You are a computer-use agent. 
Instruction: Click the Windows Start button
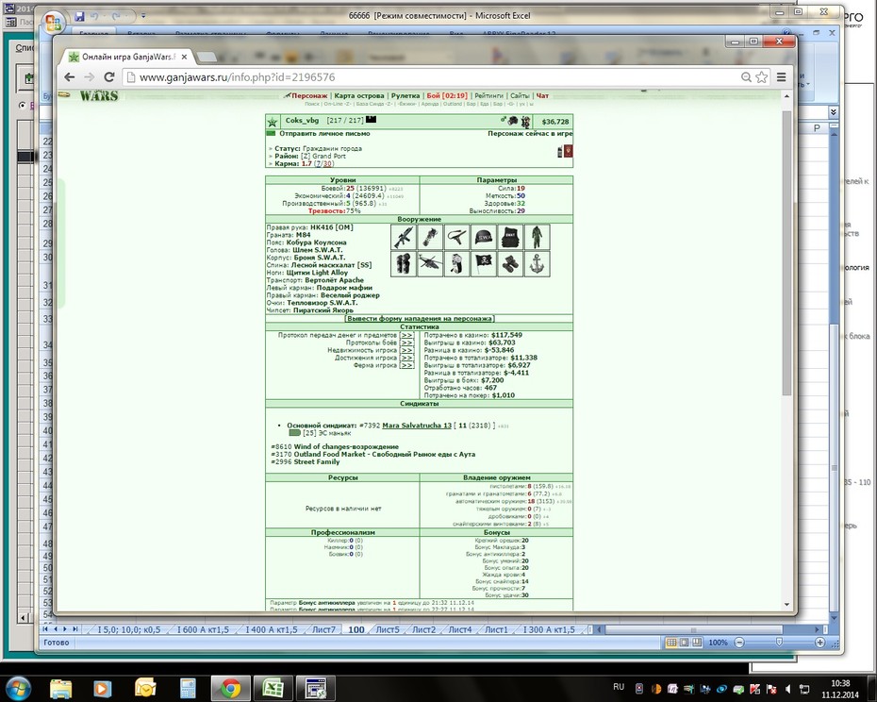pos(18,688)
